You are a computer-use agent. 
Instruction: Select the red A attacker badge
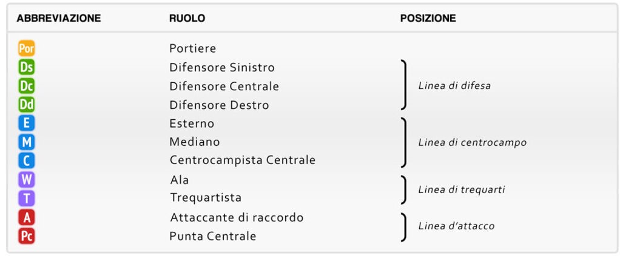[x=27, y=217]
